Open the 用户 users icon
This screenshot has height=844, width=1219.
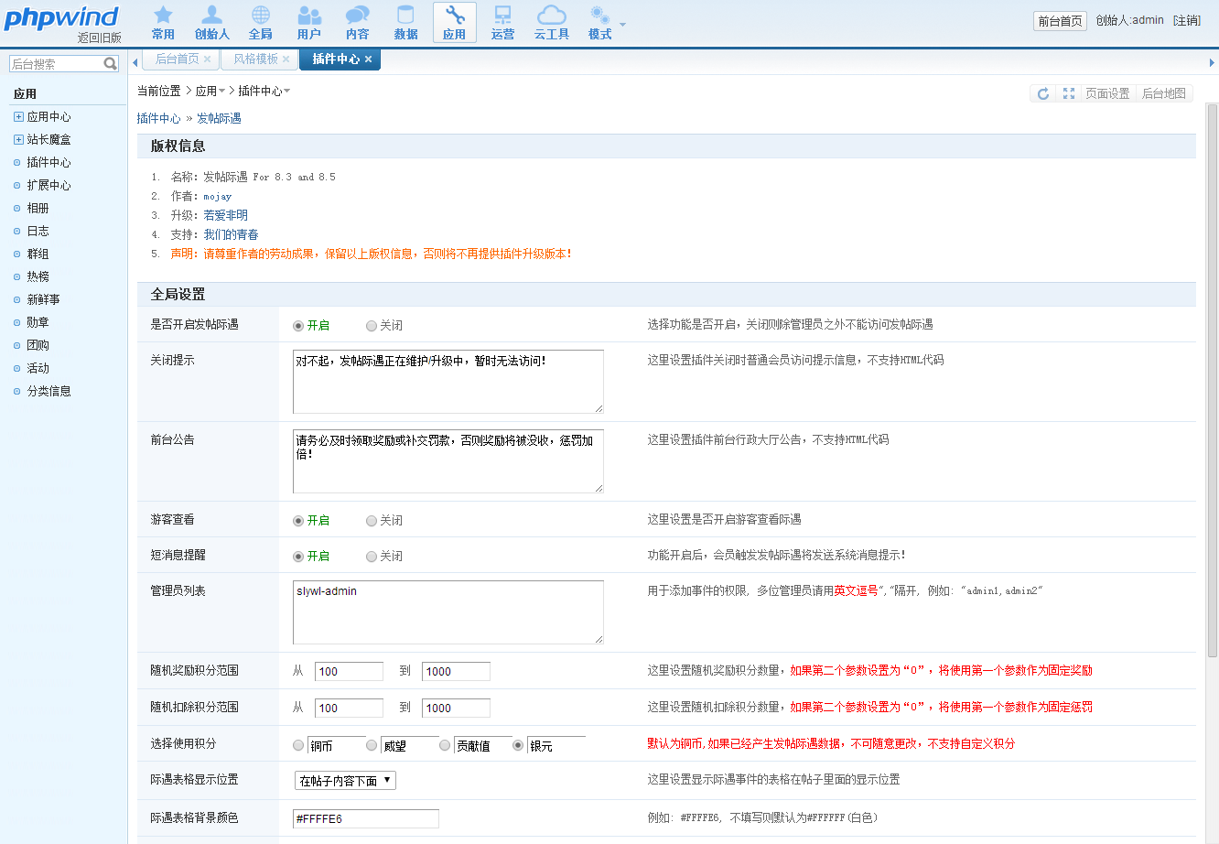pos(309,22)
